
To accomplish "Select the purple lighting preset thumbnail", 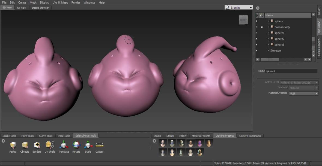I will tap(200, 143).
